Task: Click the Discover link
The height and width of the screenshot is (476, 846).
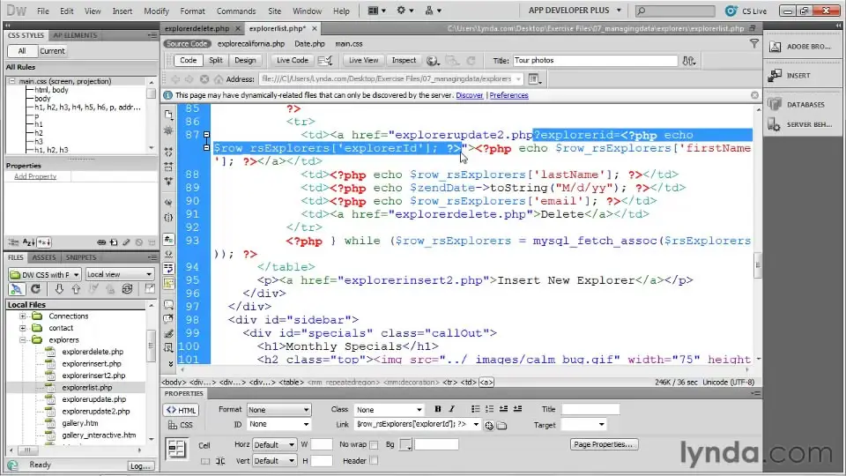Action: pyautogui.click(x=470, y=95)
